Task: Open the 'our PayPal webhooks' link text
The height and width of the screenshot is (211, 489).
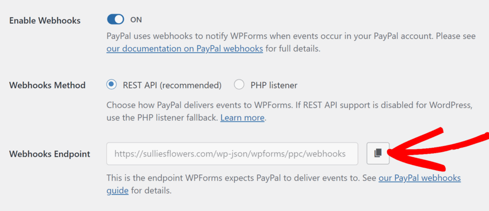Action: (419, 178)
